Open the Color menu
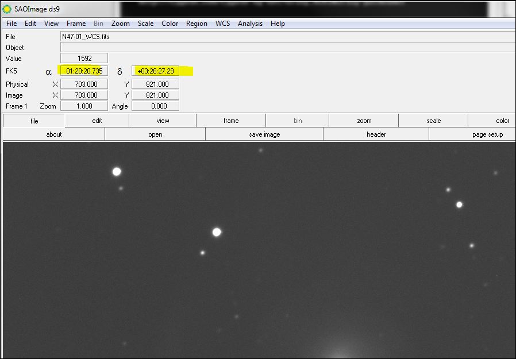 (170, 24)
